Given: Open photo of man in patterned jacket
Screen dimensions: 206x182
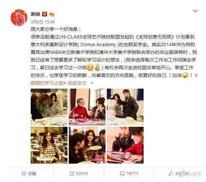Looking at the screenshot, I should pos(125,107).
